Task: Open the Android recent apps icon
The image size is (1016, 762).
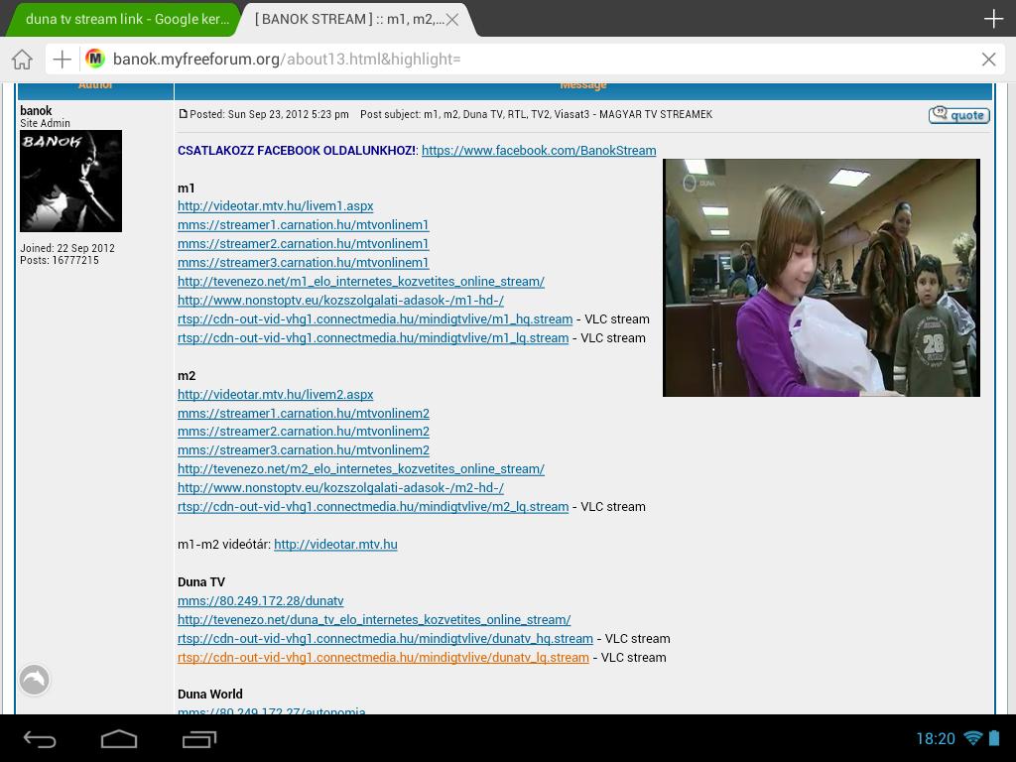Action: tap(198, 738)
